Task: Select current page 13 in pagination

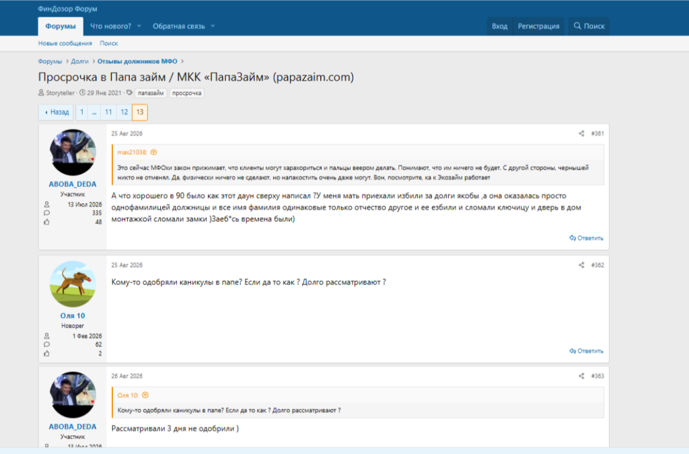Action: pos(140,112)
